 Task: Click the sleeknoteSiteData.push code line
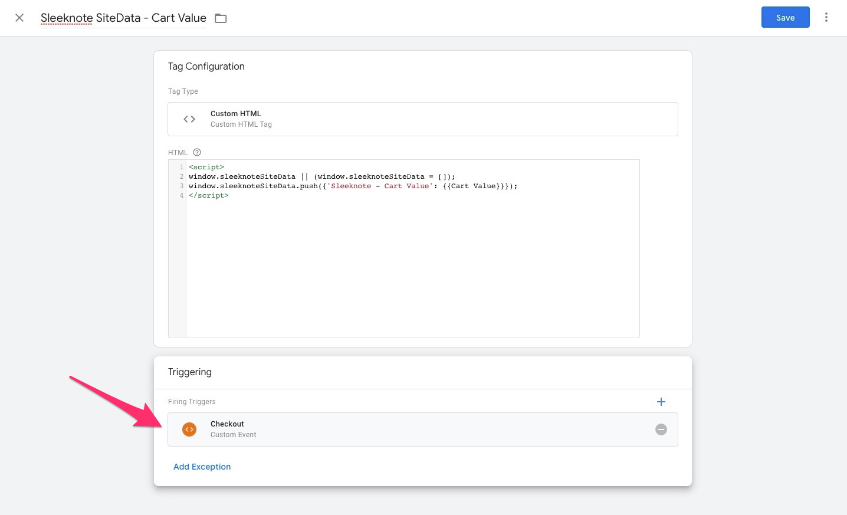pyautogui.click(x=353, y=186)
